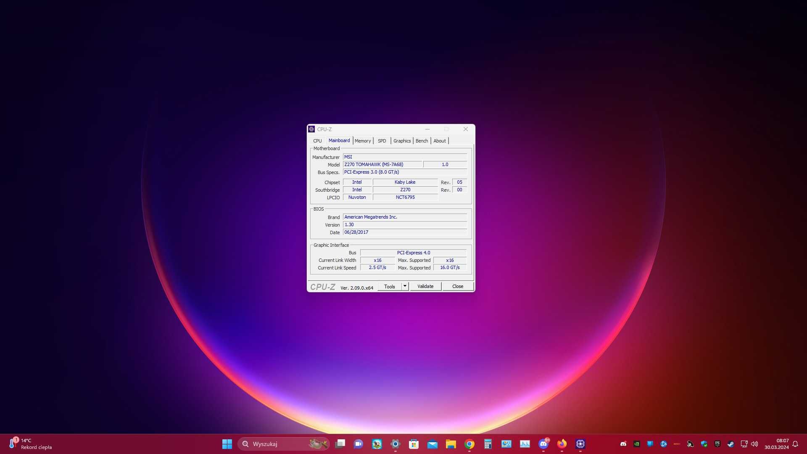This screenshot has width=807, height=454.
Task: Click the CPU-Z taskbar icon
Action: 580,444
